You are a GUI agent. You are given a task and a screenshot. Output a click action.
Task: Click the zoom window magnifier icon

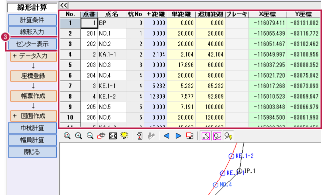(67, 136)
